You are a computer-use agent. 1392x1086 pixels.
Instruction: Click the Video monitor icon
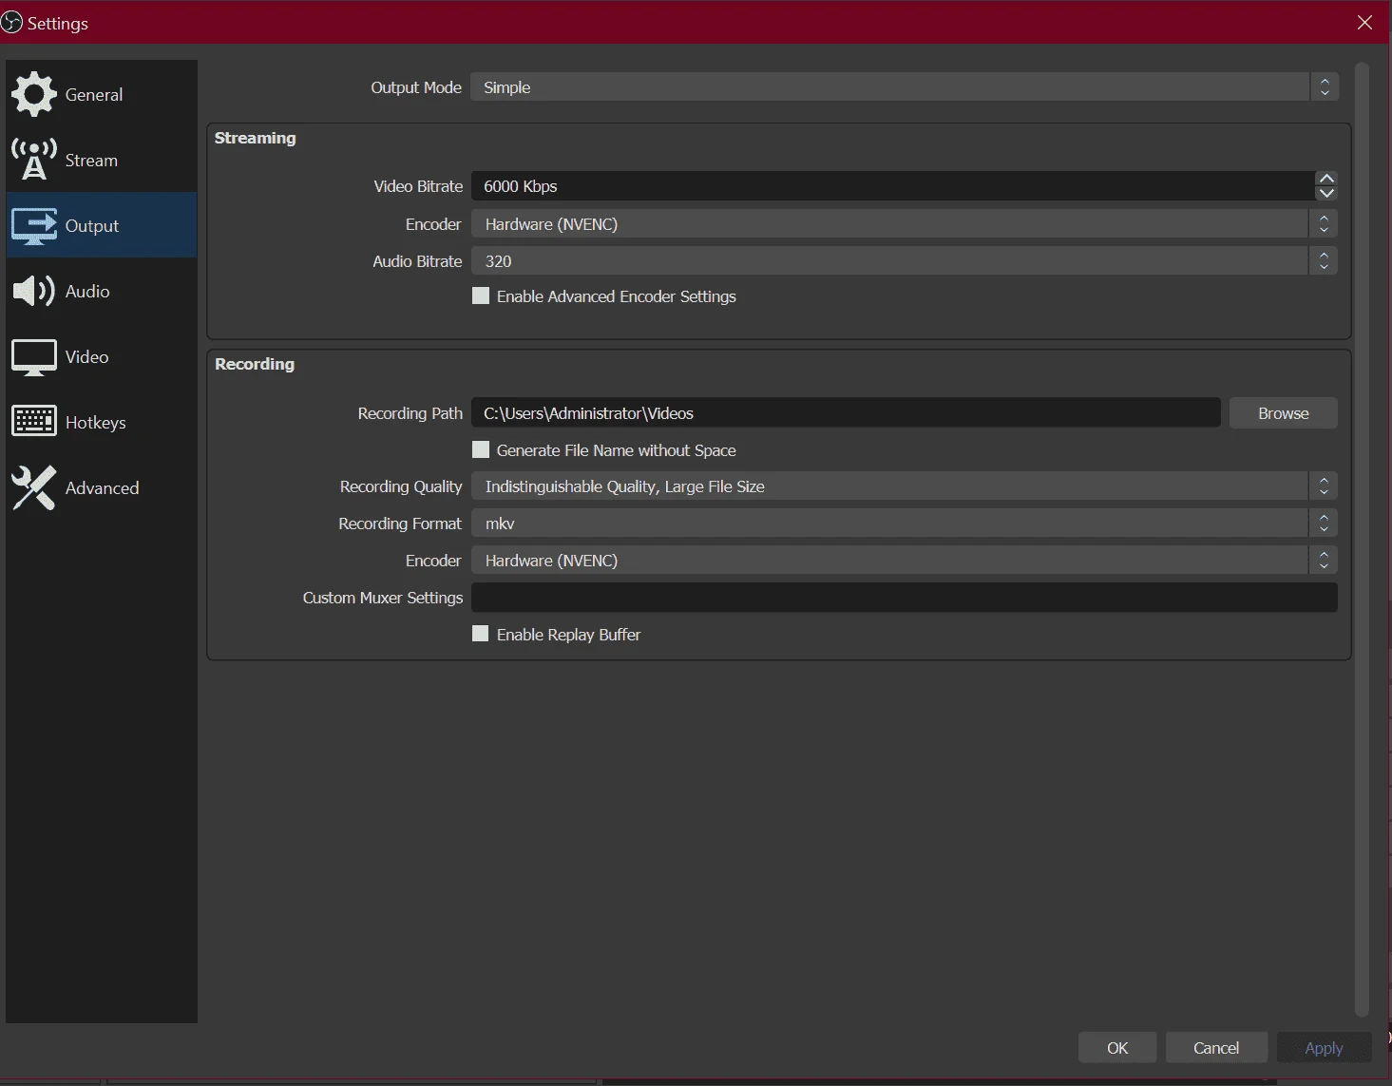pyautogui.click(x=34, y=357)
